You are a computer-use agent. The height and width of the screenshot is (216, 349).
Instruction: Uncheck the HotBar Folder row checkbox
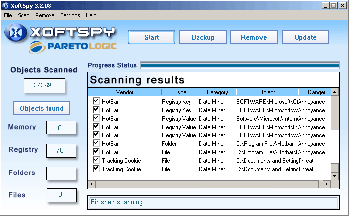pos(96,143)
